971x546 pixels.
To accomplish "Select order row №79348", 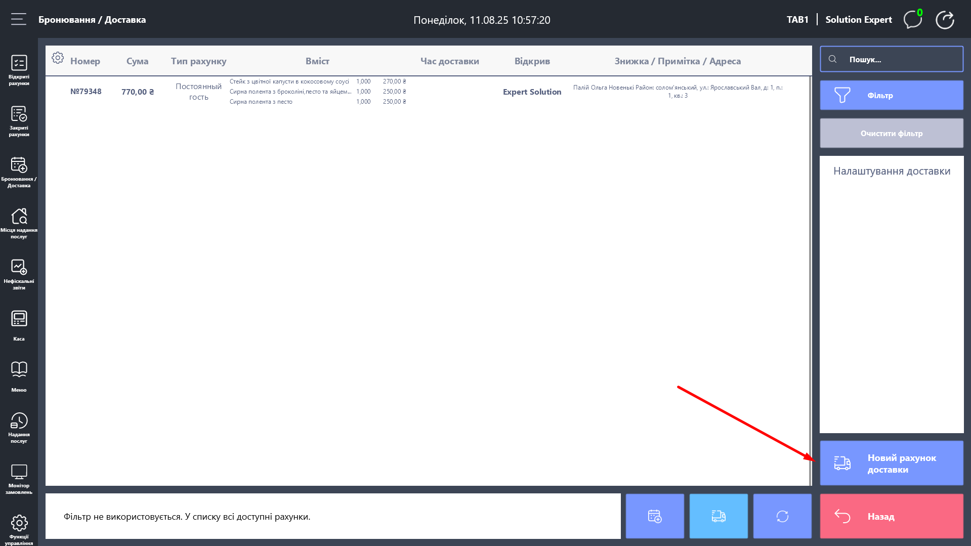I will pos(86,92).
